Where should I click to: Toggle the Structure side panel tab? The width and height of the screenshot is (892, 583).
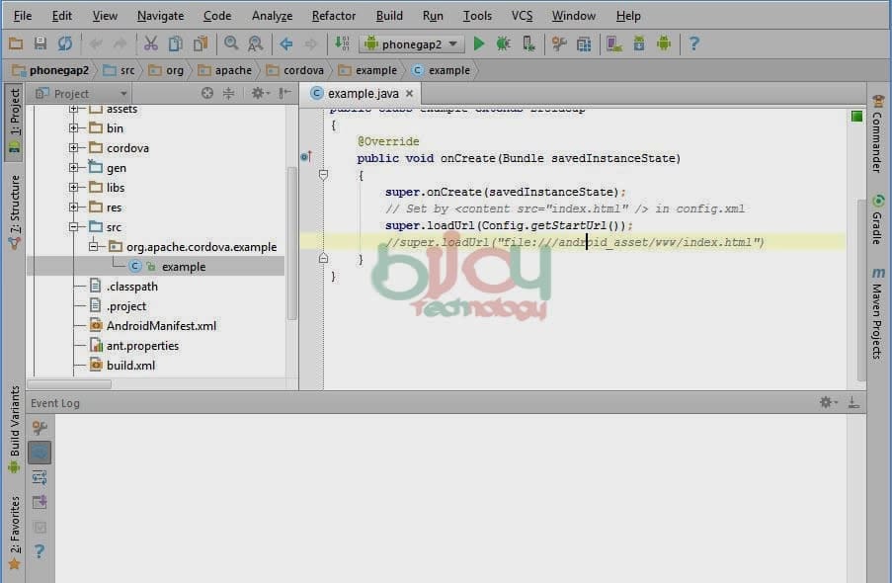point(14,209)
